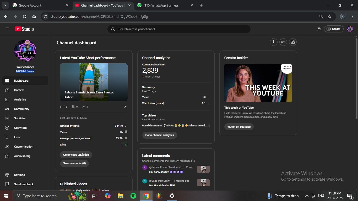Click the Upload videos arrow icon
Screen dimensions: 358x201
coord(274,42)
